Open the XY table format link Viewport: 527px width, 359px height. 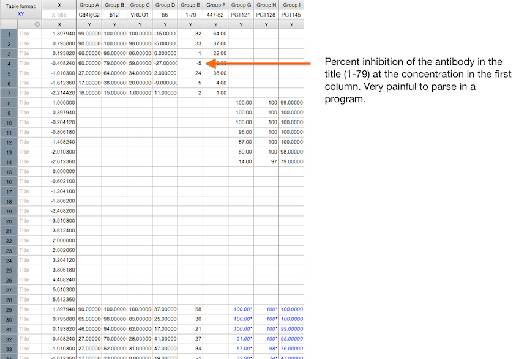tap(21, 14)
